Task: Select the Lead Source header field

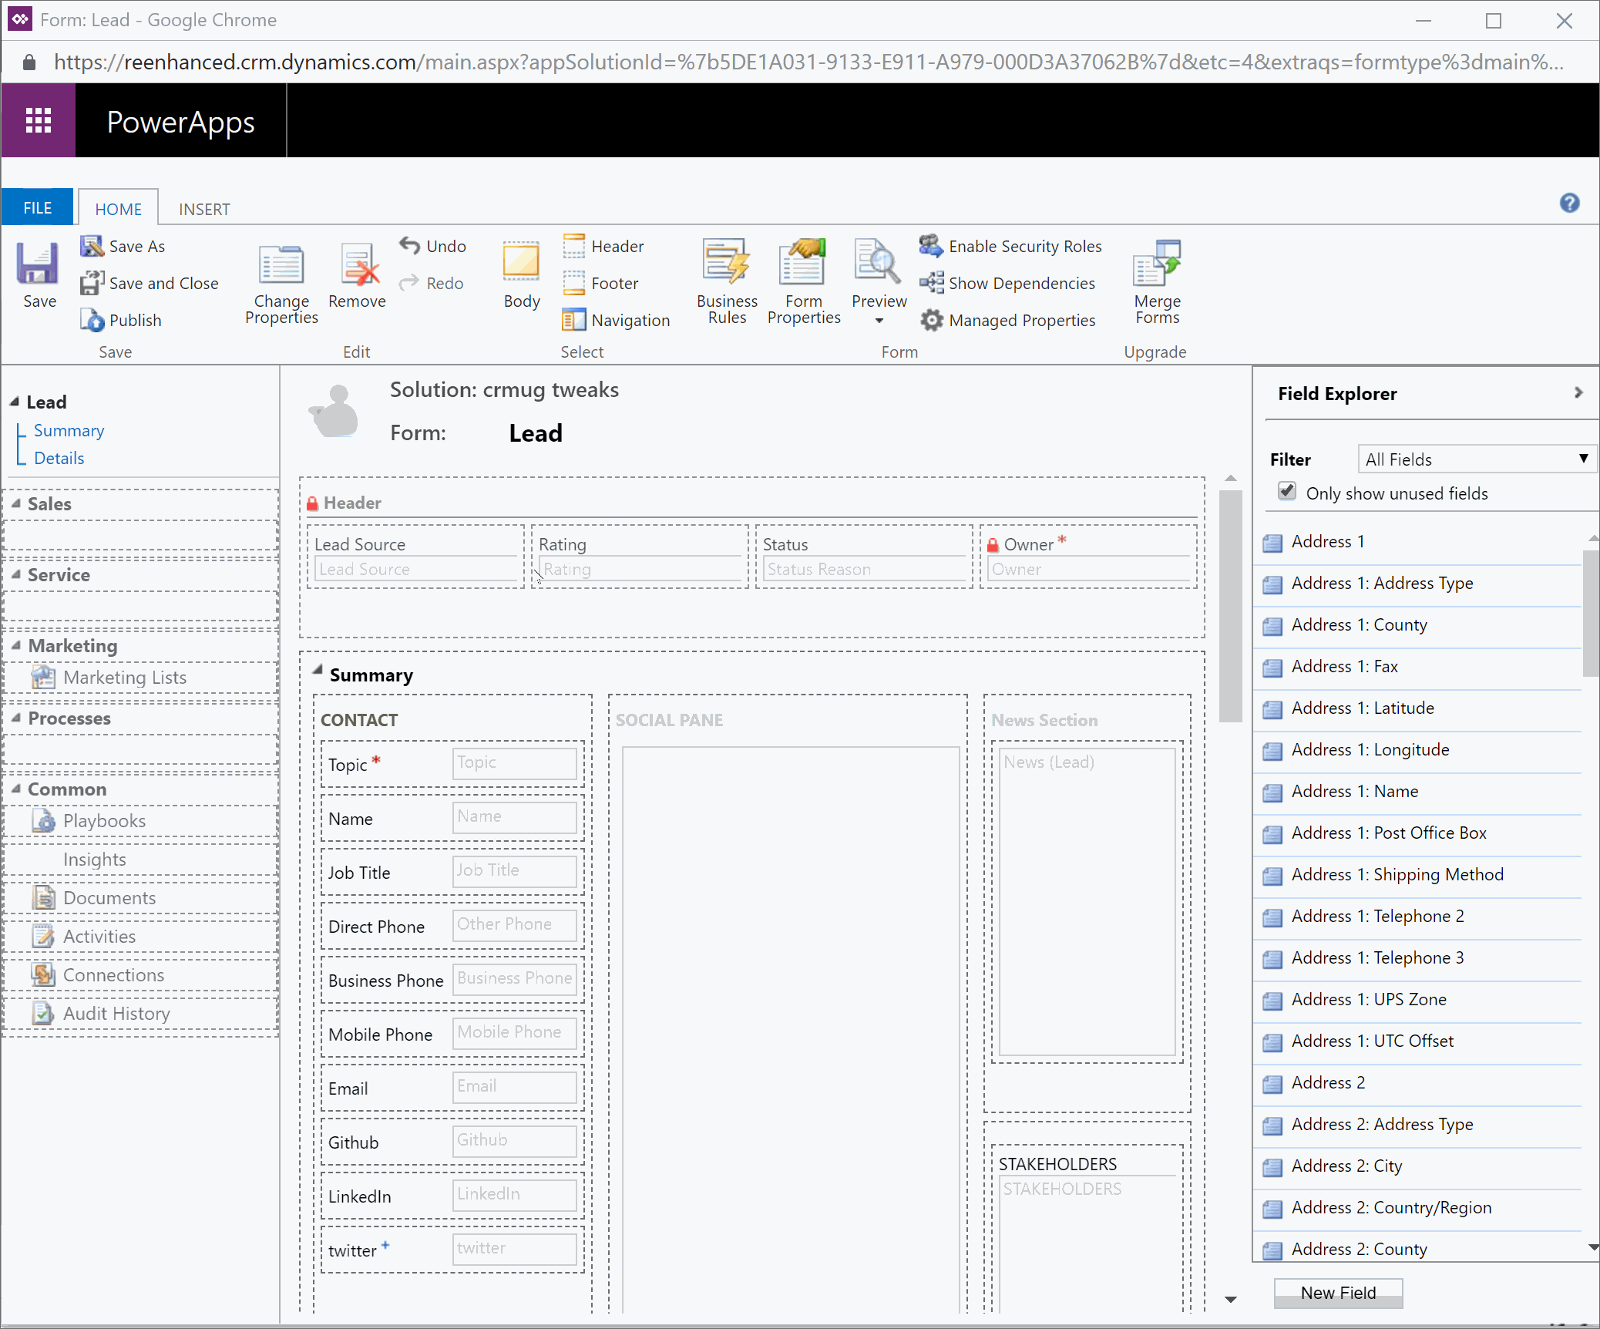Action: pos(415,557)
